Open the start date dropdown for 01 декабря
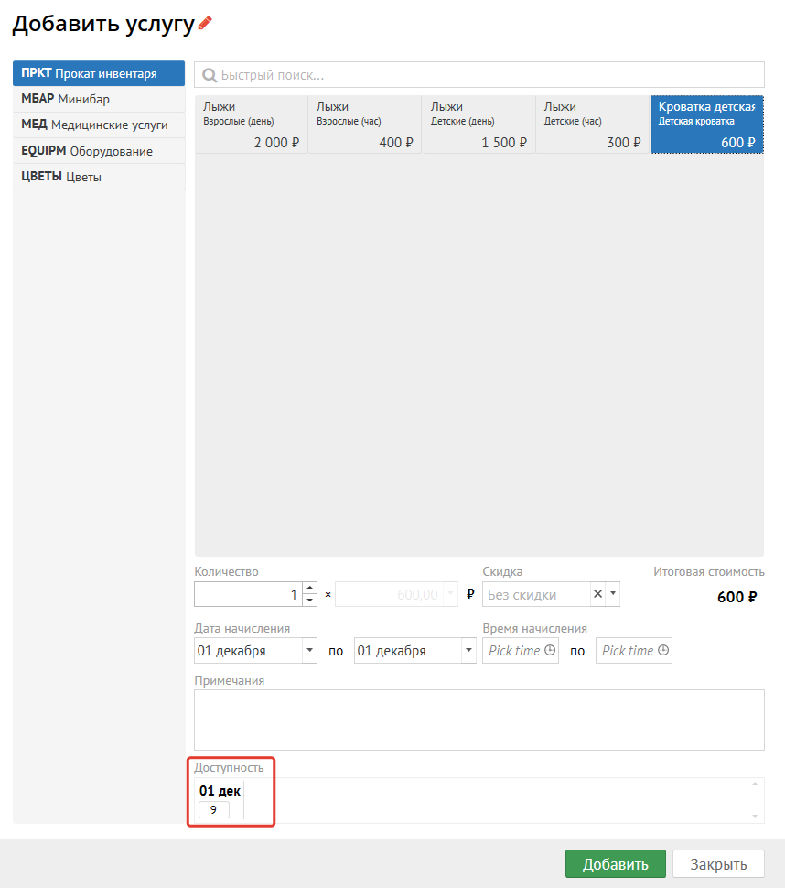Viewport: 785px width, 888px height. (309, 650)
